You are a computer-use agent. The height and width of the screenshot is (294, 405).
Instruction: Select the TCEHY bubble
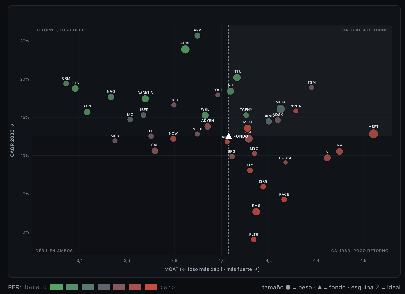click(246, 115)
